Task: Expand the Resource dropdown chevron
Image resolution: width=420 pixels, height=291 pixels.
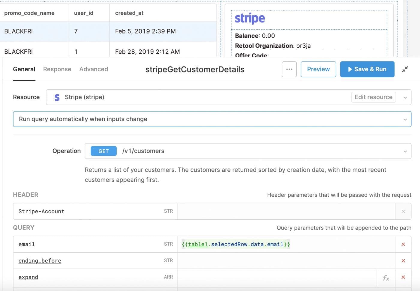Action: (x=405, y=97)
